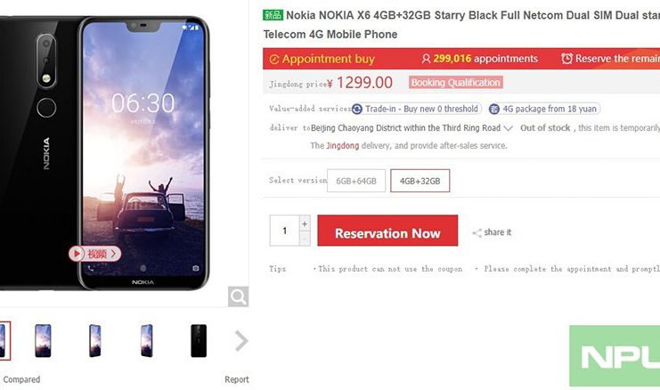
Task: Click the magnifier zoom icon on product image
Action: (x=238, y=297)
